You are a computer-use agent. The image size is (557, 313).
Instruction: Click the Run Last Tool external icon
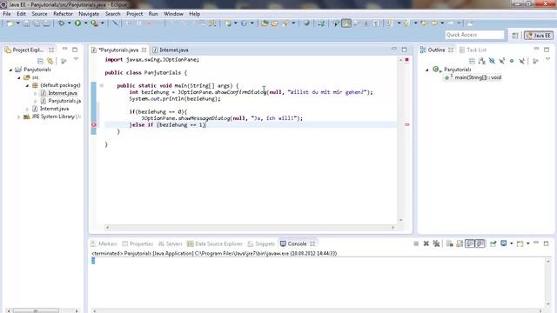94,23
